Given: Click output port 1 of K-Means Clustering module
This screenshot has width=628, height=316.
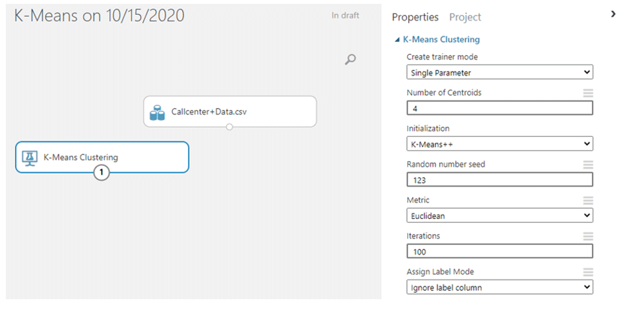Looking at the screenshot, I should tap(101, 173).
